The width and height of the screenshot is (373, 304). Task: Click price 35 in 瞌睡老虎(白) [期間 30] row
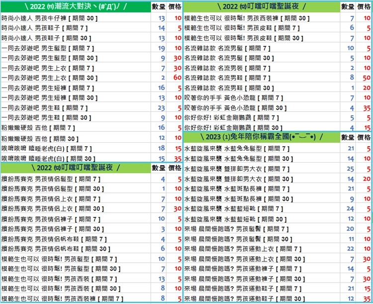coord(178,159)
